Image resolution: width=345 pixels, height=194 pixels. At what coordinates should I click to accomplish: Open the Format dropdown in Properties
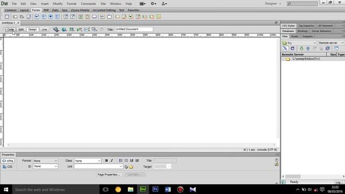(45, 161)
